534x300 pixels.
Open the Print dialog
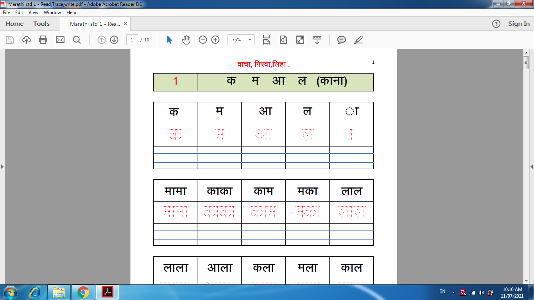[x=43, y=39]
